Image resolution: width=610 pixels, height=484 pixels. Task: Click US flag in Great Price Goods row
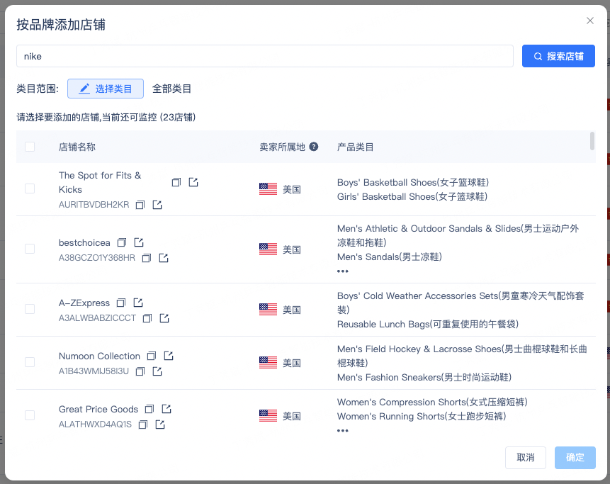pyautogui.click(x=268, y=415)
